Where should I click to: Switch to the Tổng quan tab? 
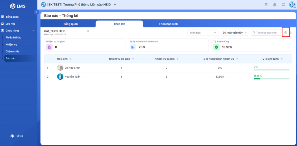pyautogui.click(x=70, y=24)
